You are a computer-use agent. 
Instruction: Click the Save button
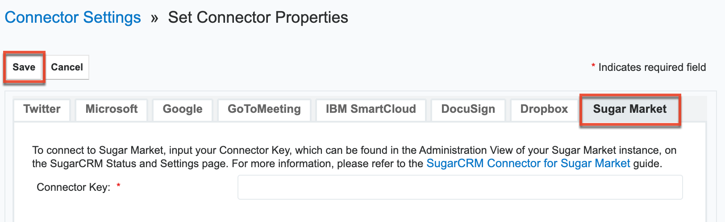pyautogui.click(x=24, y=67)
